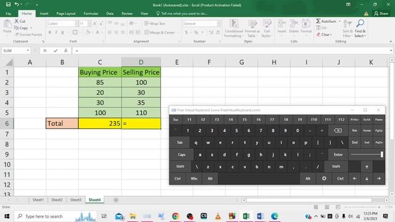Viewport: 395px width, 222px height.
Task: Open Format as Table gallery
Action: 252,28
